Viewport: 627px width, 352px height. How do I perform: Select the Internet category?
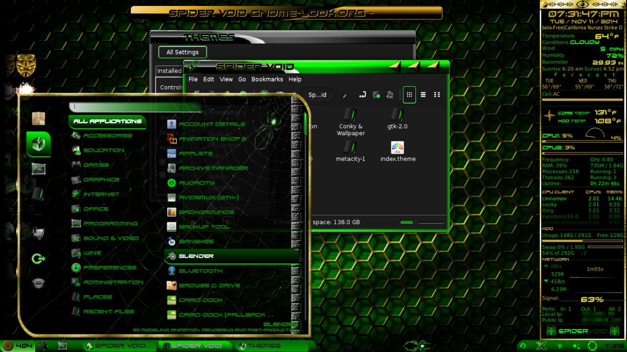point(96,194)
